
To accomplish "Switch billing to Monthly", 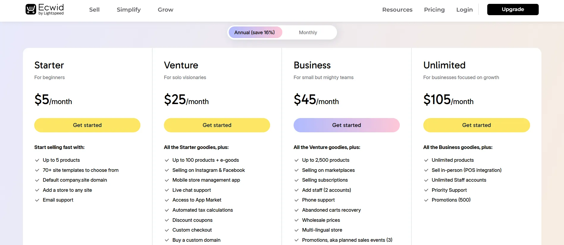I will (x=308, y=32).
